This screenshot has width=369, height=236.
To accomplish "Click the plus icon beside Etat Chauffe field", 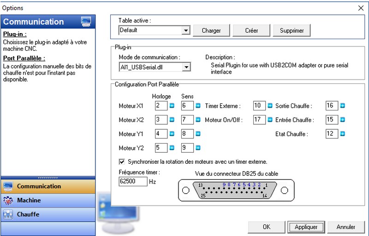I will (x=343, y=134).
